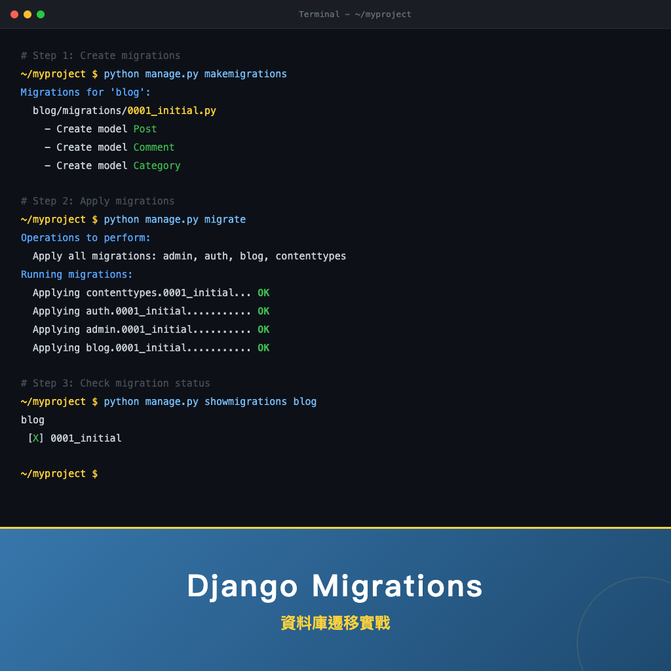The height and width of the screenshot is (671, 671).
Task: Click OK status on blog.0001_initial line
Action: tap(263, 348)
